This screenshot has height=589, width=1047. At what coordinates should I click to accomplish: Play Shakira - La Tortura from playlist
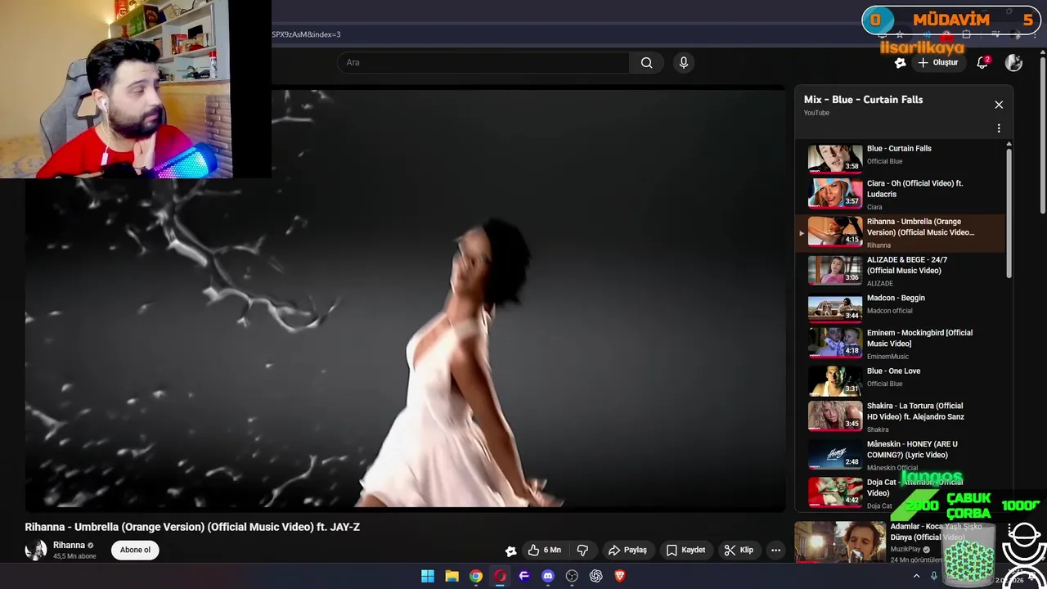point(900,416)
